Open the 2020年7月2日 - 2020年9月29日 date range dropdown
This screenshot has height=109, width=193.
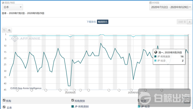171,7
